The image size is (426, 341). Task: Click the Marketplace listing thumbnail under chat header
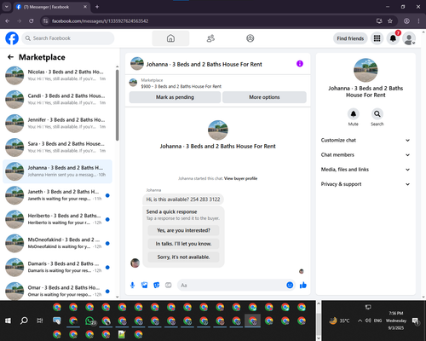tap(133, 83)
